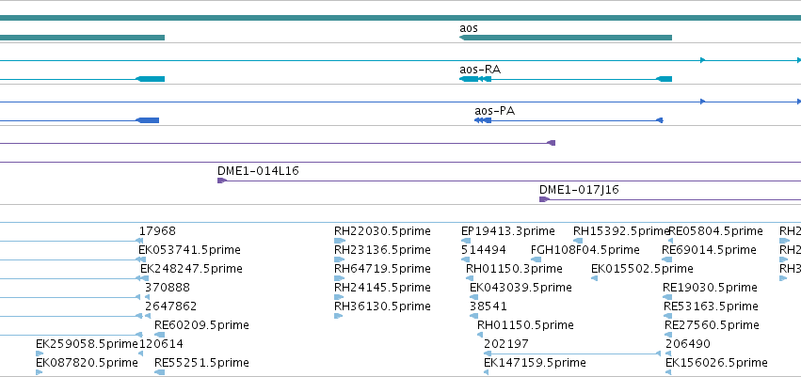Click the EP19413.3prime arrow marker
This screenshot has height=377, width=801.
(x=465, y=241)
